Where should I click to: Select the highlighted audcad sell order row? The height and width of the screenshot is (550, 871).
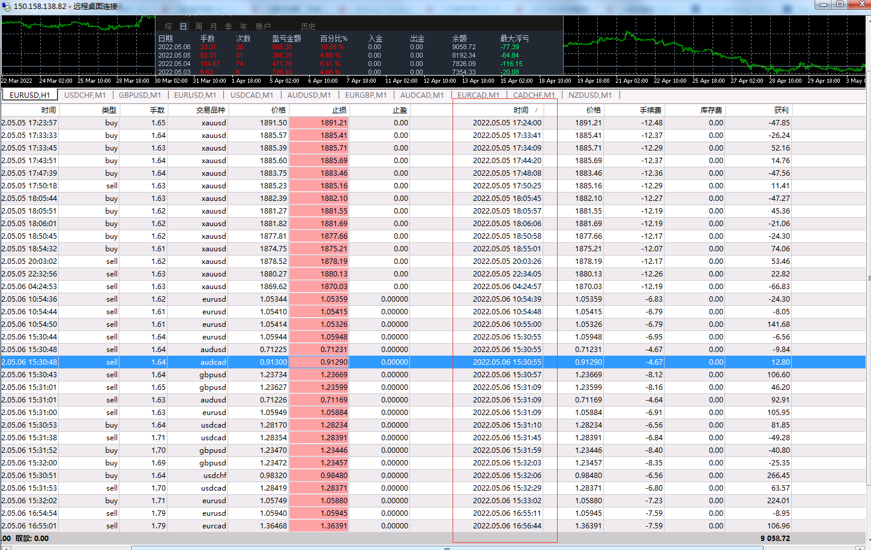tap(214, 362)
